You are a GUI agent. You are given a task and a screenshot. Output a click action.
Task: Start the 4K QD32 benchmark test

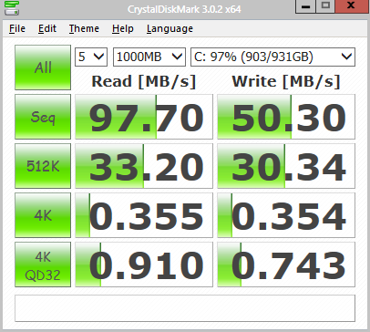pos(43,265)
